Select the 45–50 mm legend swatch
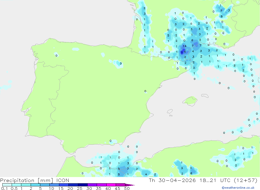Image resolution: width=260 pixels, height=190 pixels. (x=121, y=185)
